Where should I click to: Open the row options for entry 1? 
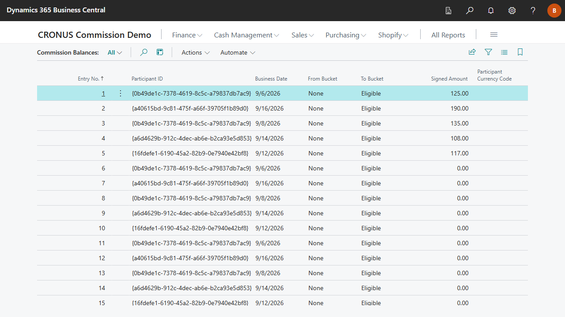(121, 93)
